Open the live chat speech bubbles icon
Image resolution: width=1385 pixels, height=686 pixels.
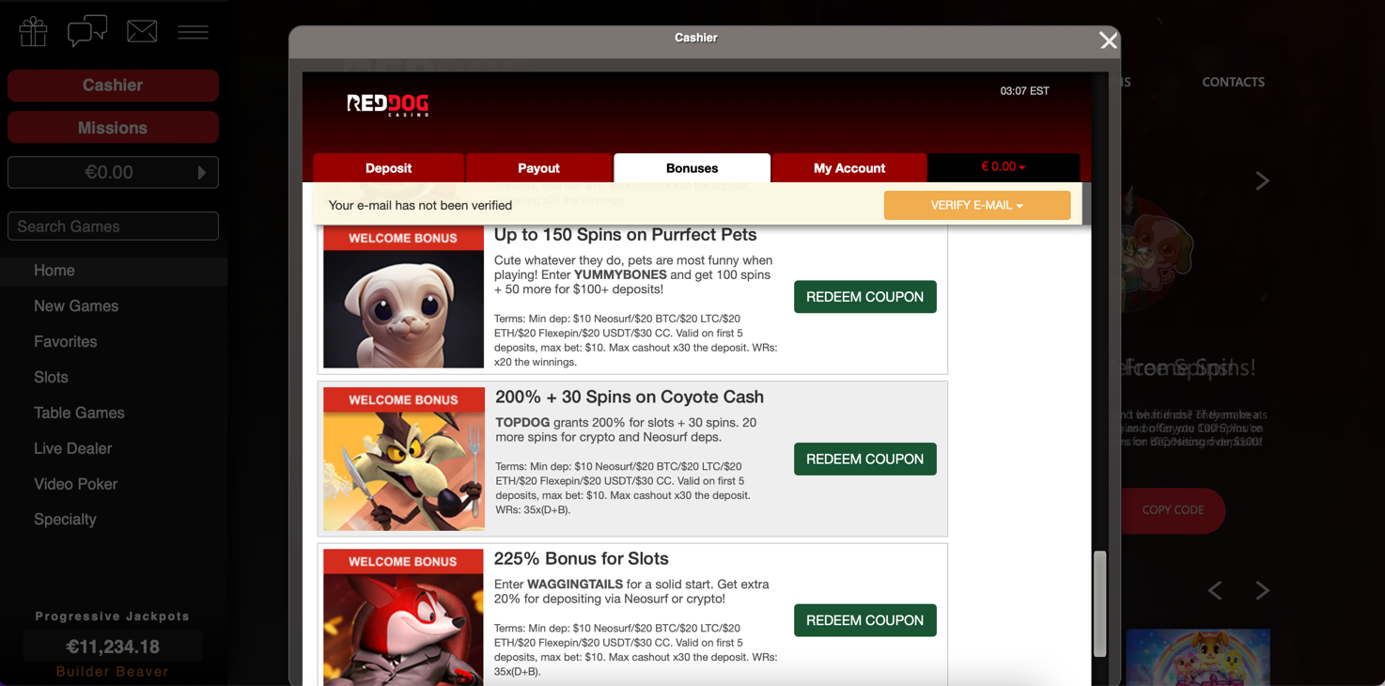[x=87, y=31]
